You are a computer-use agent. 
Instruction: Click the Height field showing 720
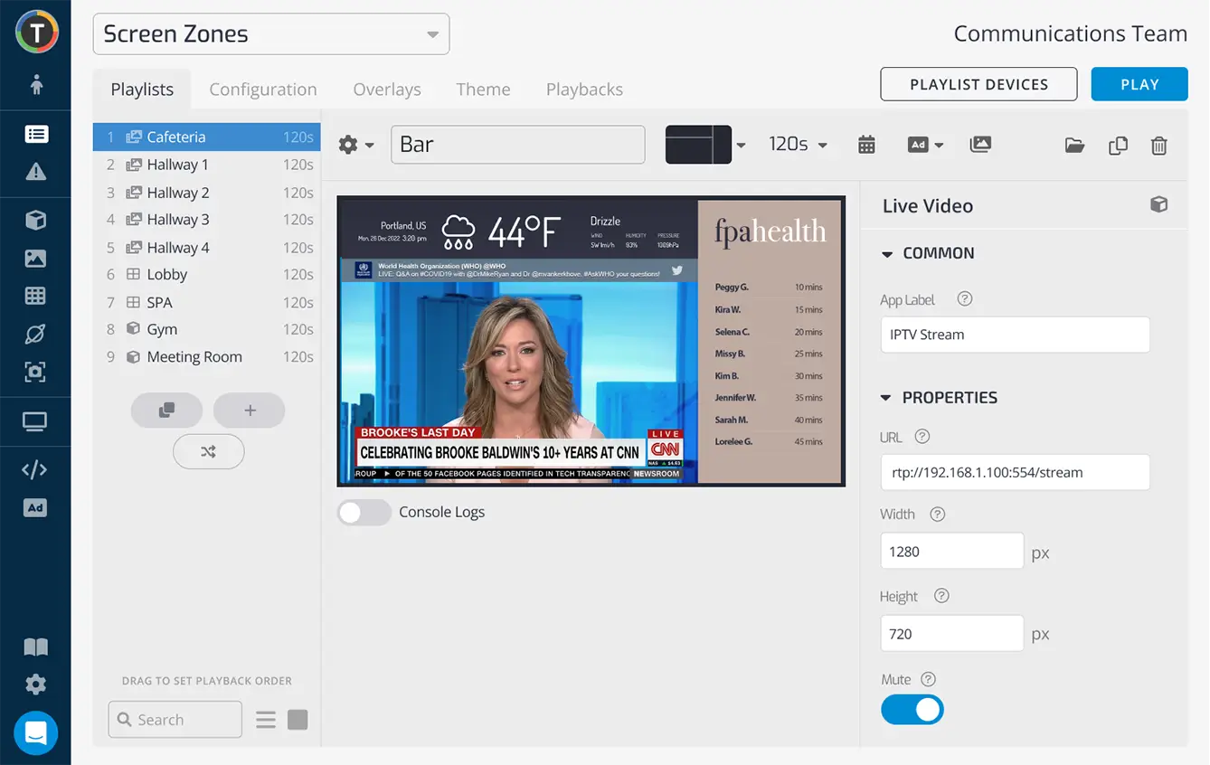pyautogui.click(x=952, y=634)
